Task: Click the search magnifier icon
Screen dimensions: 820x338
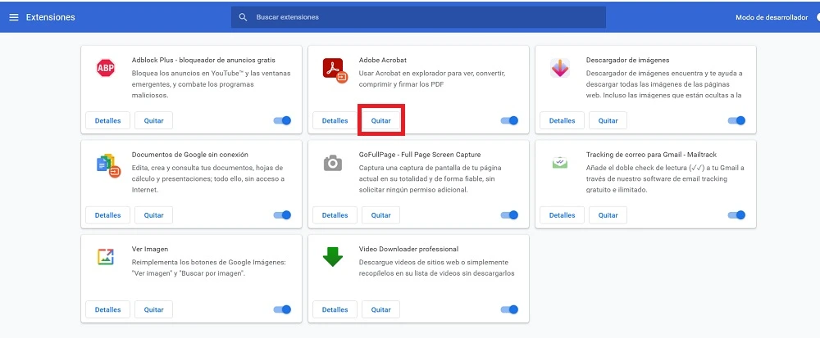Action: 243,17
